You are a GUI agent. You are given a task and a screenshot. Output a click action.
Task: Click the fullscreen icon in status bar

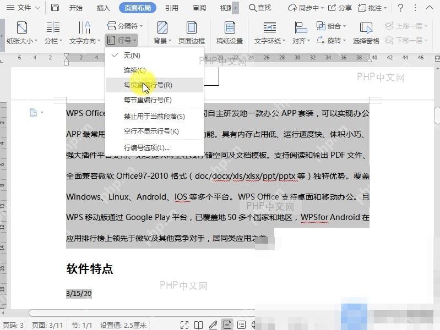184,325
